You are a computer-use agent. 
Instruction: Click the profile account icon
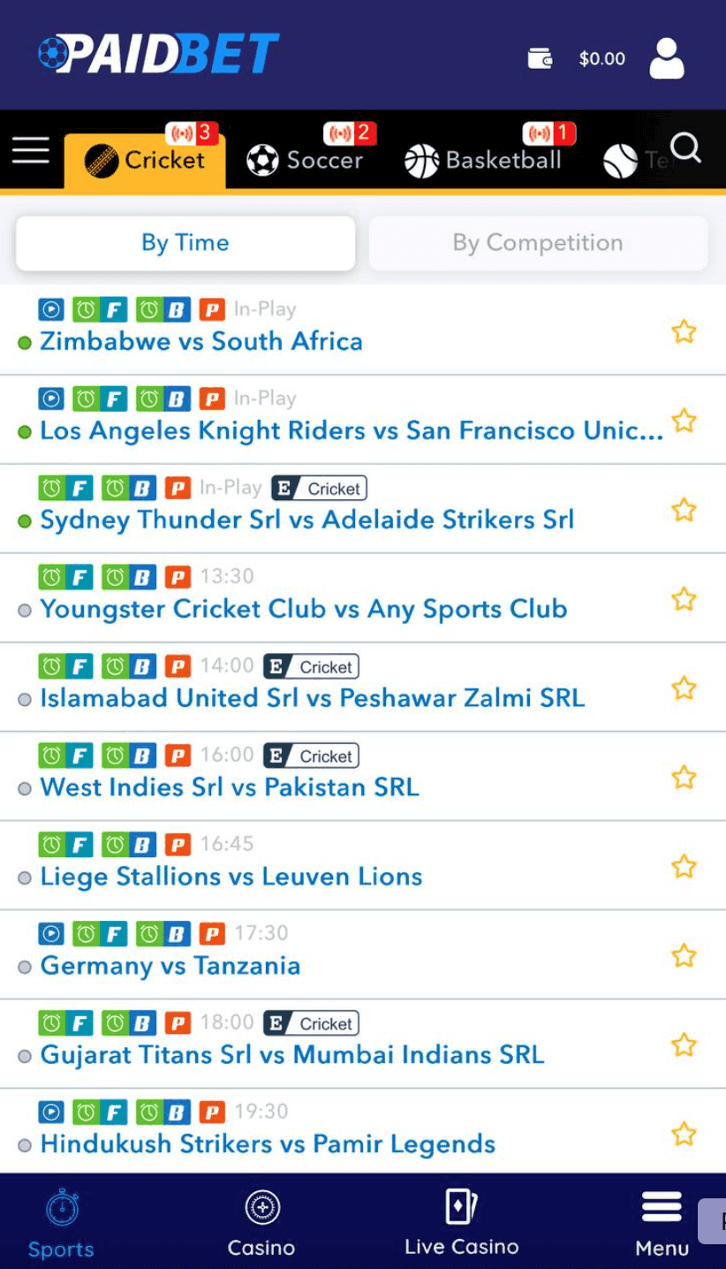tap(667, 59)
